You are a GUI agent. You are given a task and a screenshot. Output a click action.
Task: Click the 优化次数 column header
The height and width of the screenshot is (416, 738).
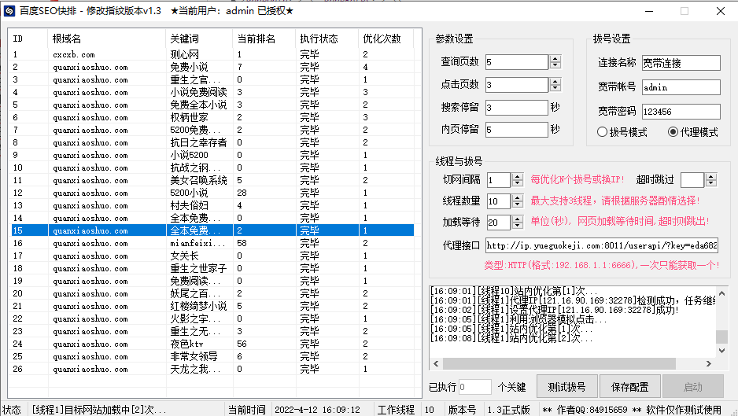[x=386, y=39]
